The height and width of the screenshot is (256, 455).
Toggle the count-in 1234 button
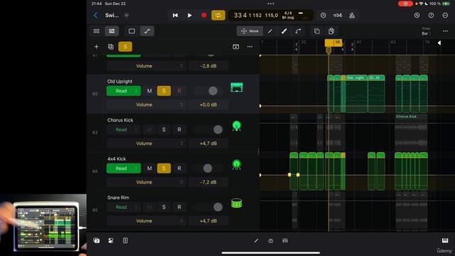click(338, 16)
